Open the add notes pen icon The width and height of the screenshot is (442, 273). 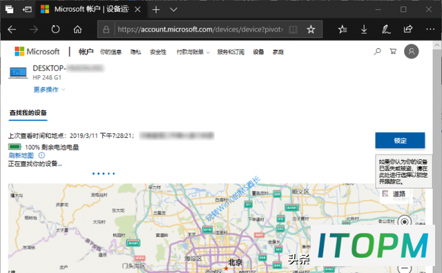click(386, 29)
